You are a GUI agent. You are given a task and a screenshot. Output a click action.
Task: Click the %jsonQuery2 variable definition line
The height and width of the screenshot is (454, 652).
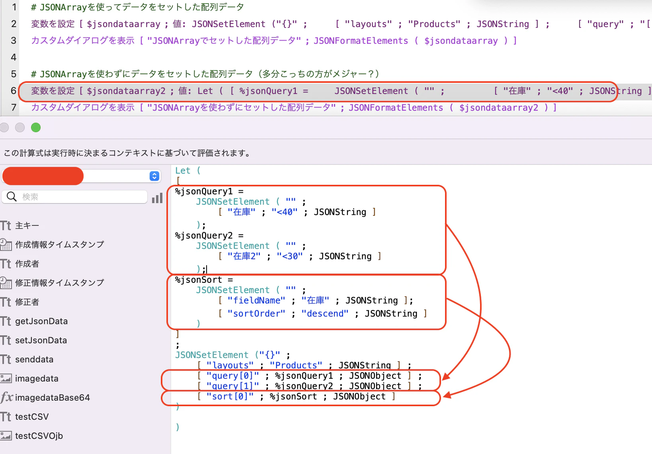tap(209, 236)
